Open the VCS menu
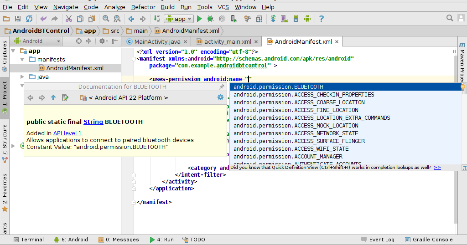The height and width of the screenshot is (245, 467). (x=223, y=7)
